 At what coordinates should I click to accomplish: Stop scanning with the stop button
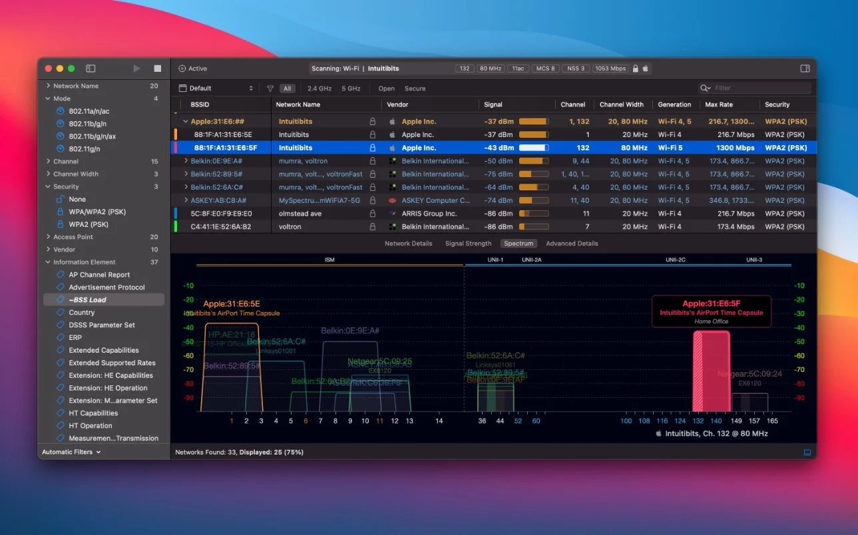tap(158, 69)
